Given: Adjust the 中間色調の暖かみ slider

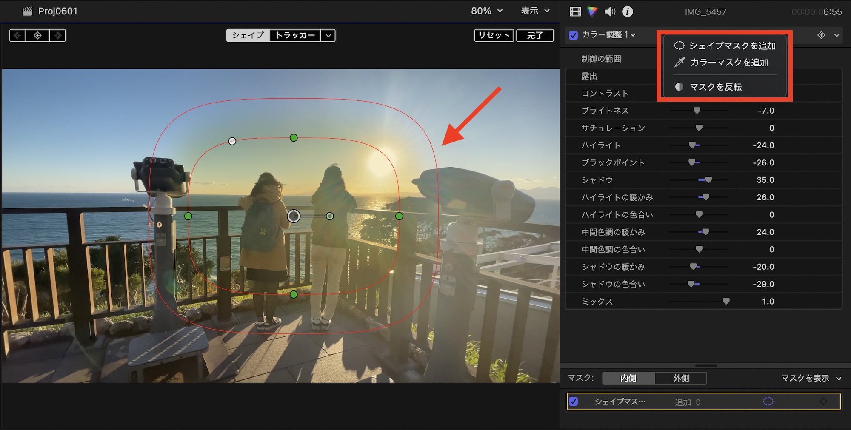Looking at the screenshot, I should click(x=705, y=232).
